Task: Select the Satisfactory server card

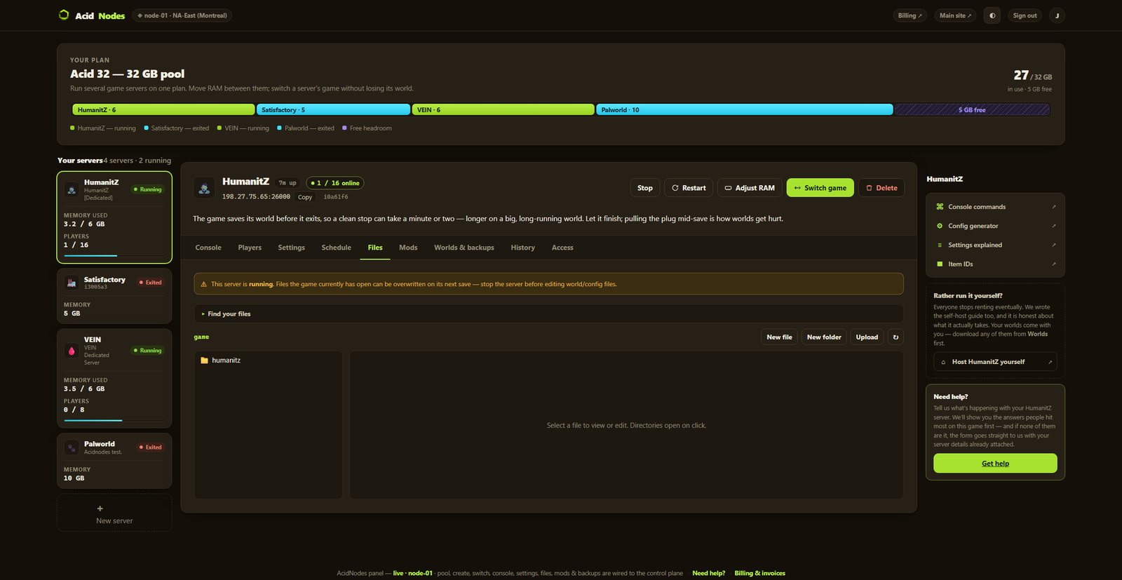Action: pyautogui.click(x=114, y=297)
